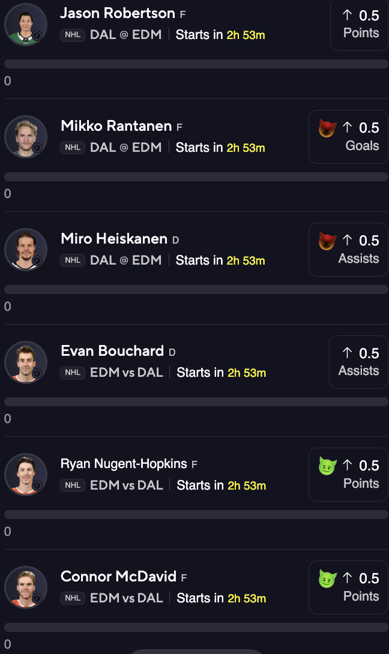389x654 pixels.
Task: Click the NHL badge under Jason Robertson
Action: tap(73, 35)
